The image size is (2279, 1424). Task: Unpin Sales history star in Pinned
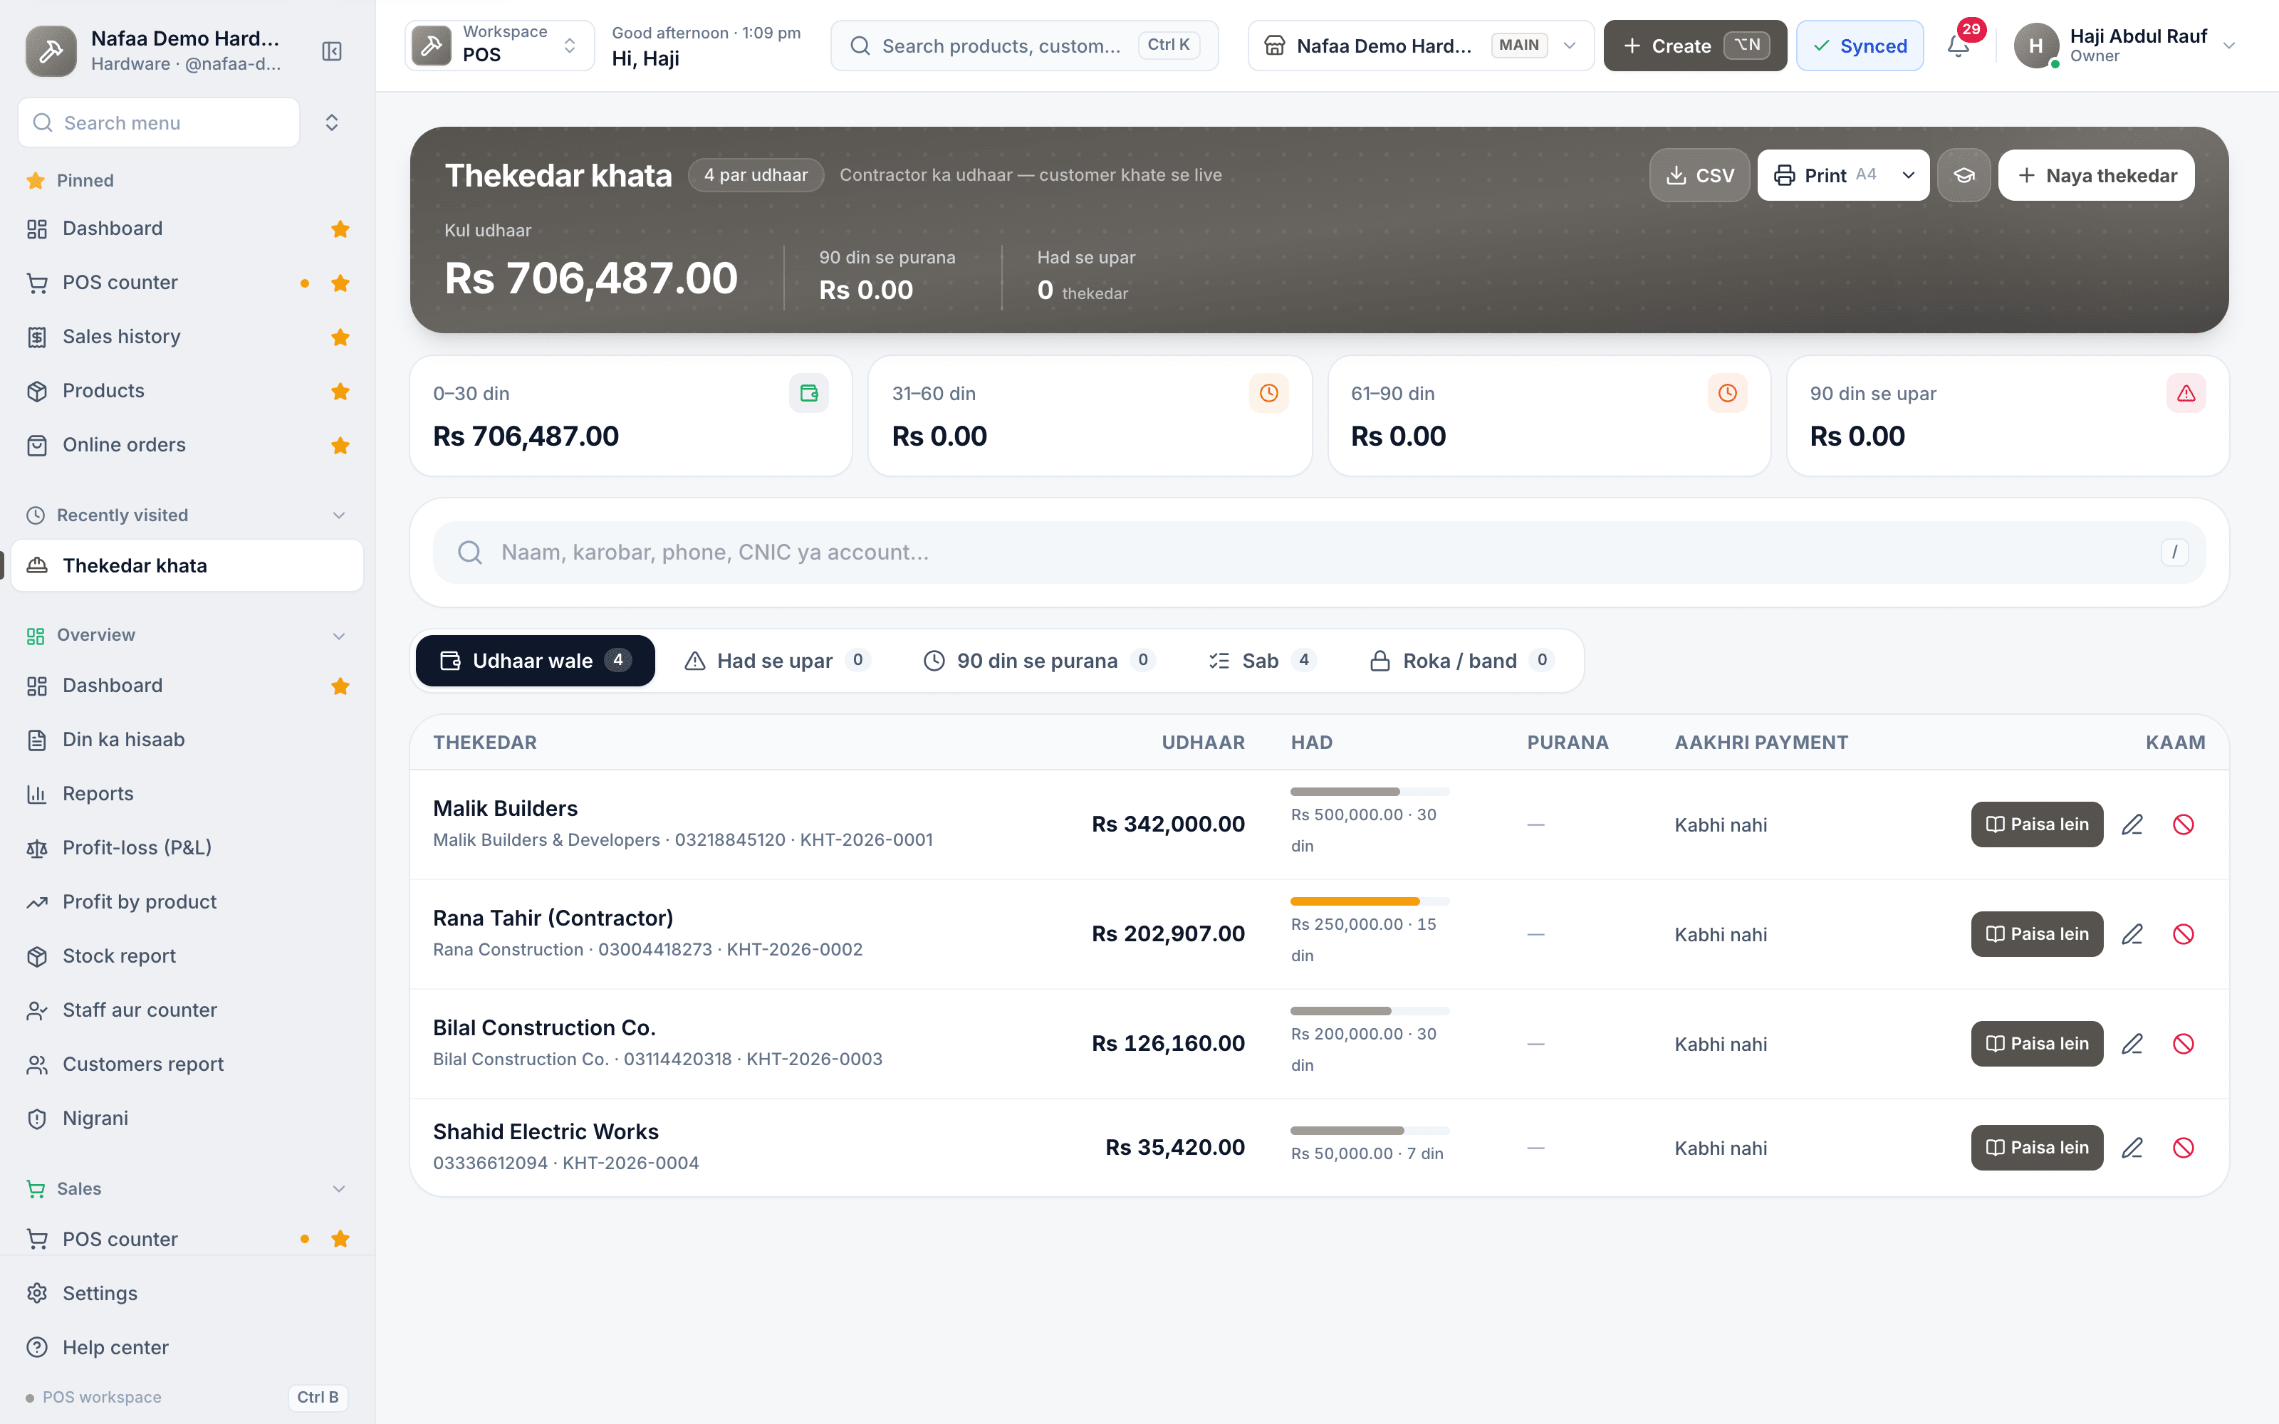(x=340, y=336)
